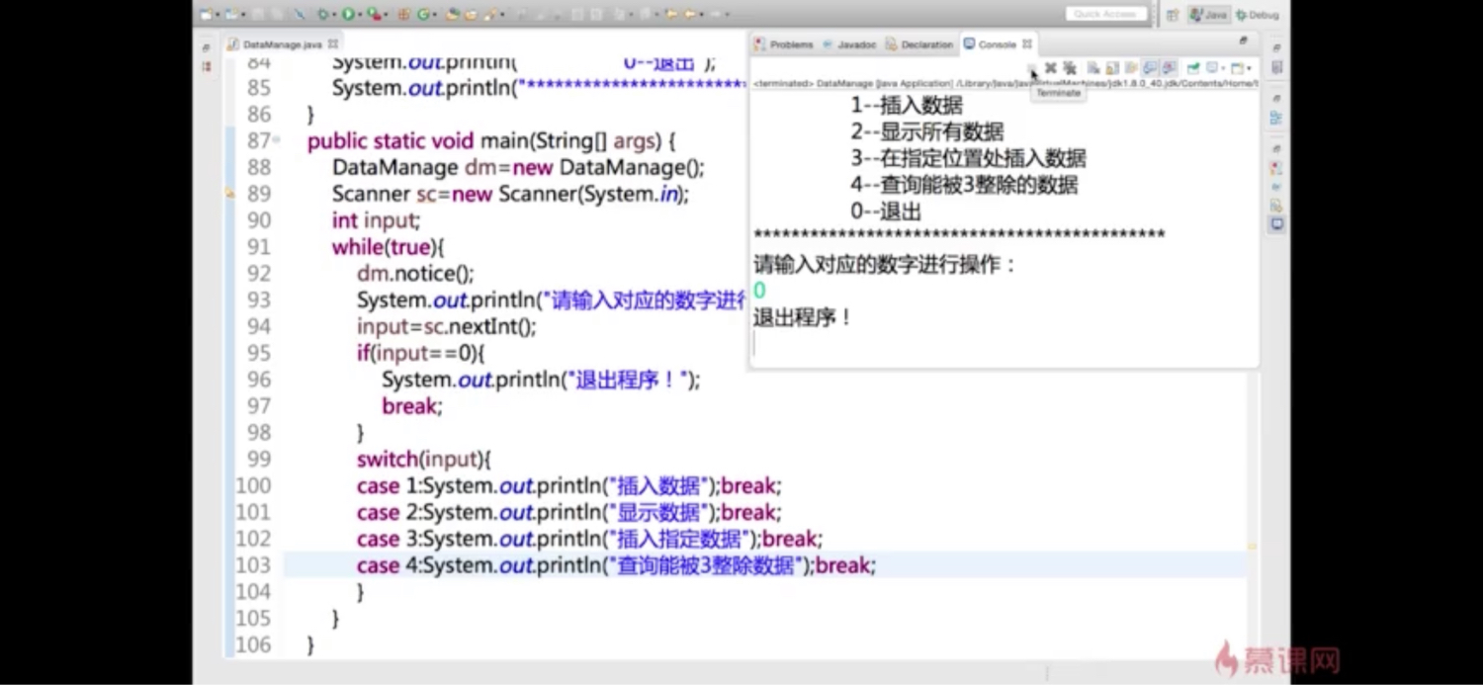Click the Last Edit Location arrow icon
The height and width of the screenshot is (685, 1484).
tap(671, 15)
